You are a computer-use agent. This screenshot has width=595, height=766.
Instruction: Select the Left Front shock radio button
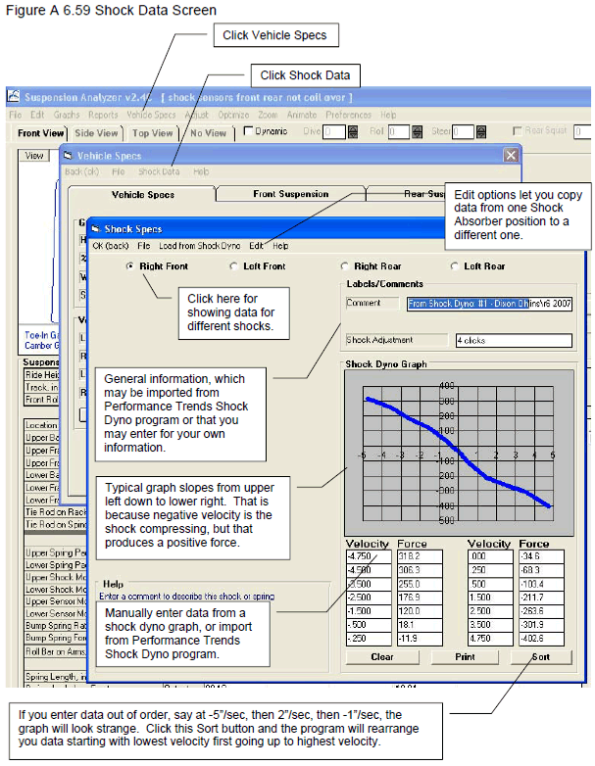(x=233, y=266)
